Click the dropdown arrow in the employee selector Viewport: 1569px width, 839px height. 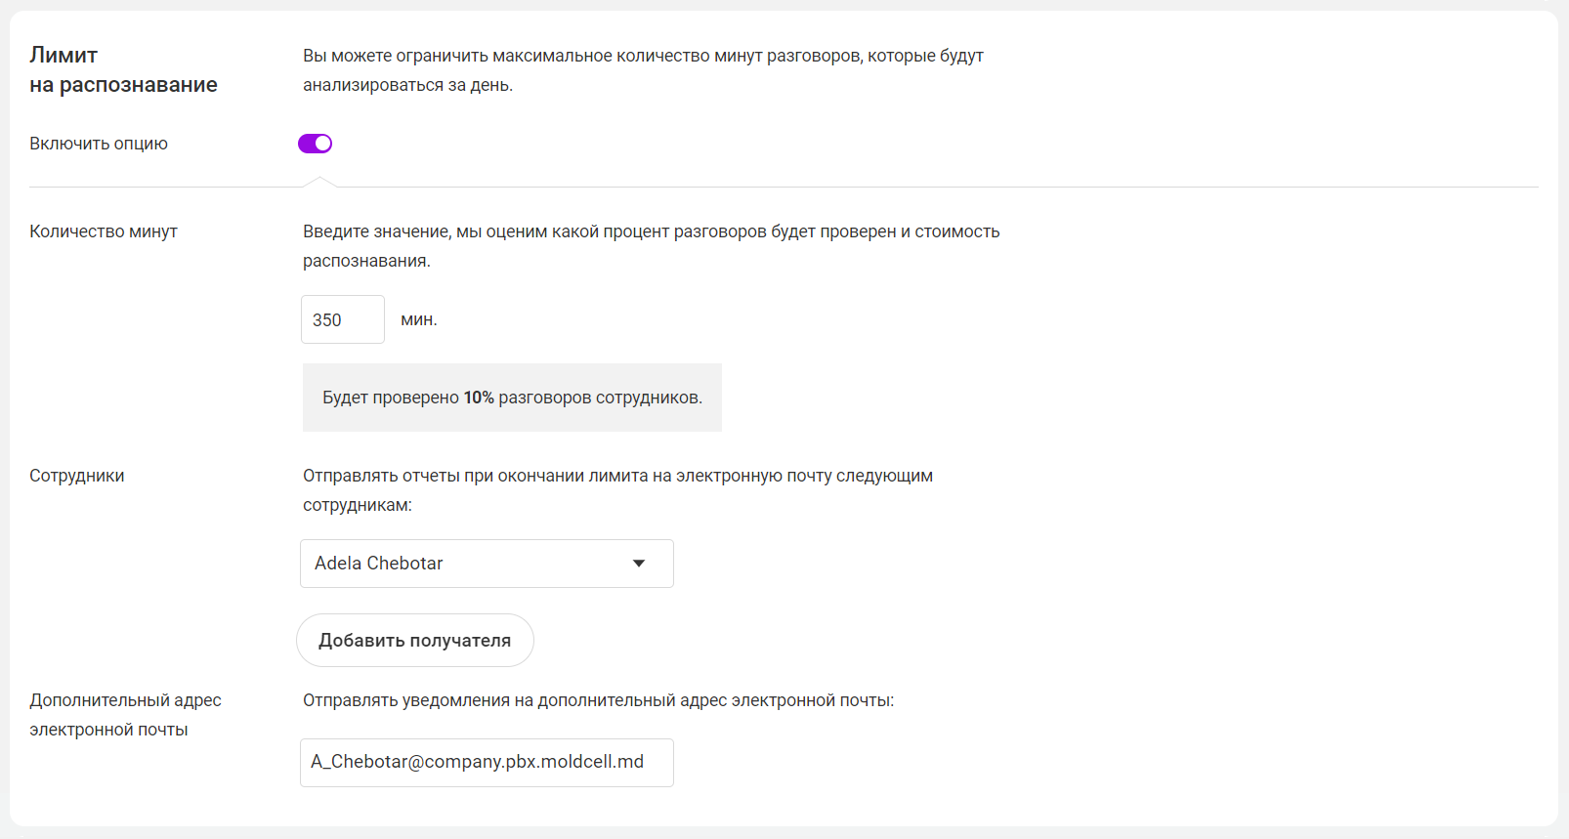639,564
